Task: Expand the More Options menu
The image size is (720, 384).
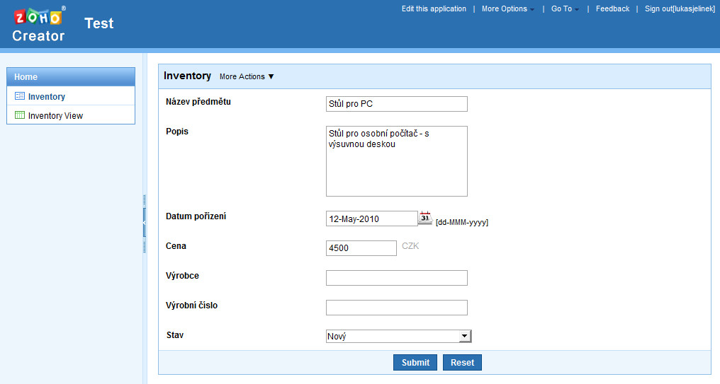Action: coord(508,9)
